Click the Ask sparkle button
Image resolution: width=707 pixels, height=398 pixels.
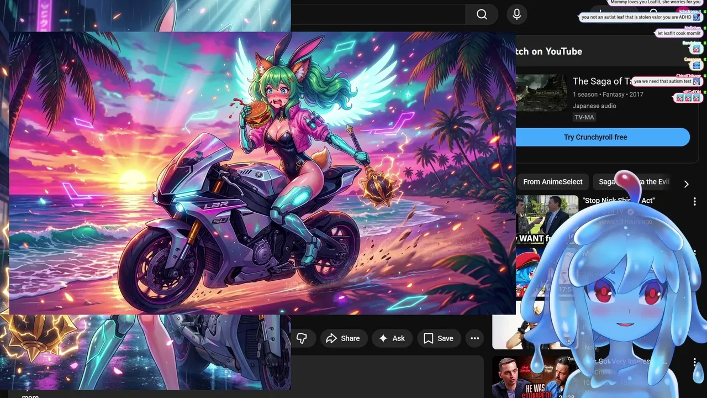pos(392,338)
